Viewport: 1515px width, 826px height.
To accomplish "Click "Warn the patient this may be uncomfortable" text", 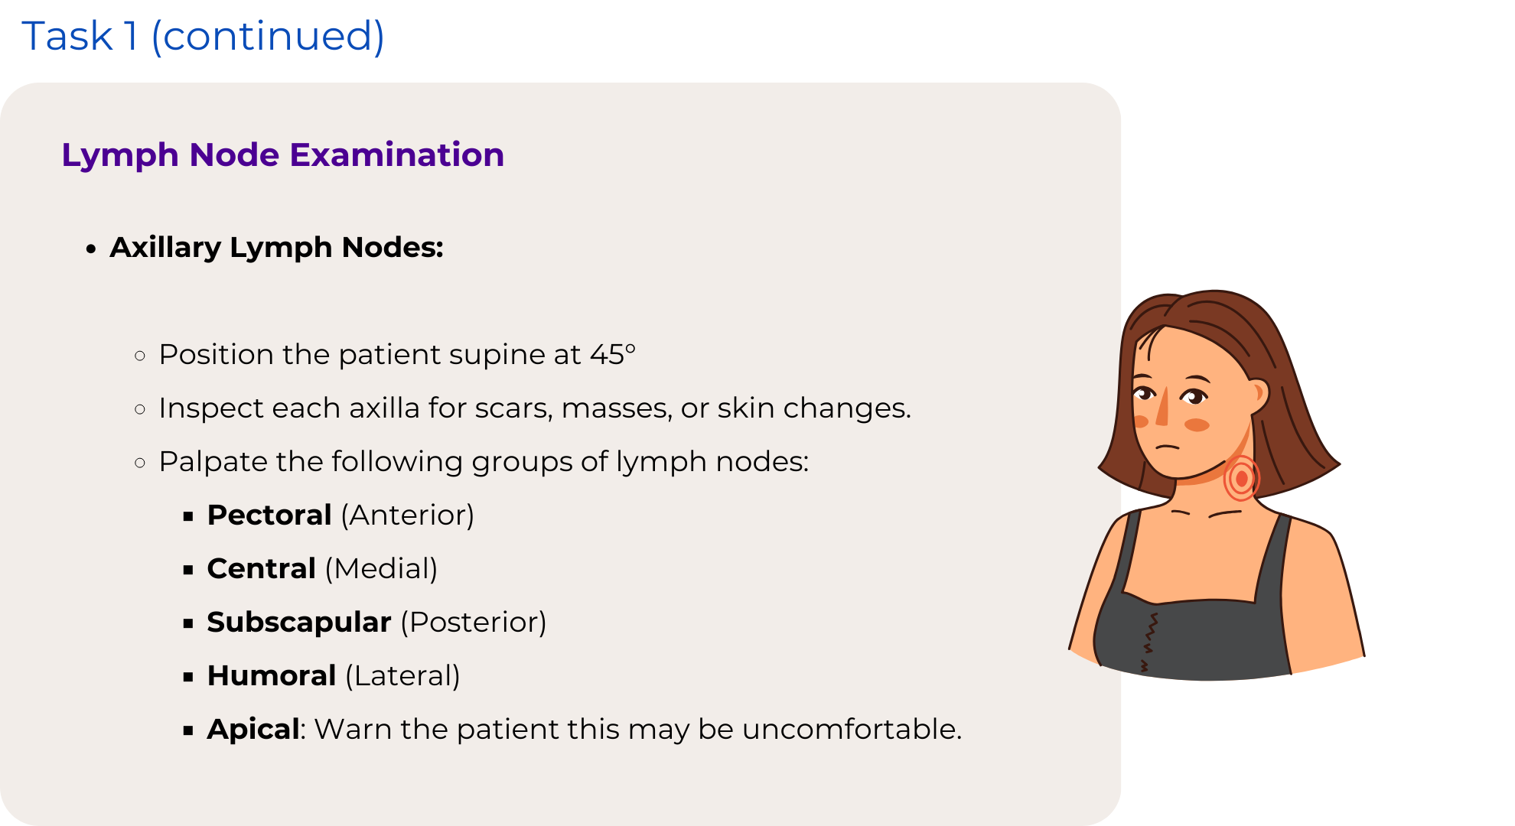I will click(637, 730).
